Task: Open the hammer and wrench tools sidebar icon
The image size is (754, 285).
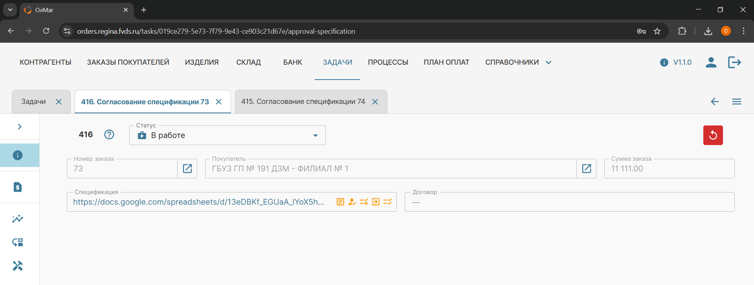Action: 18,266
